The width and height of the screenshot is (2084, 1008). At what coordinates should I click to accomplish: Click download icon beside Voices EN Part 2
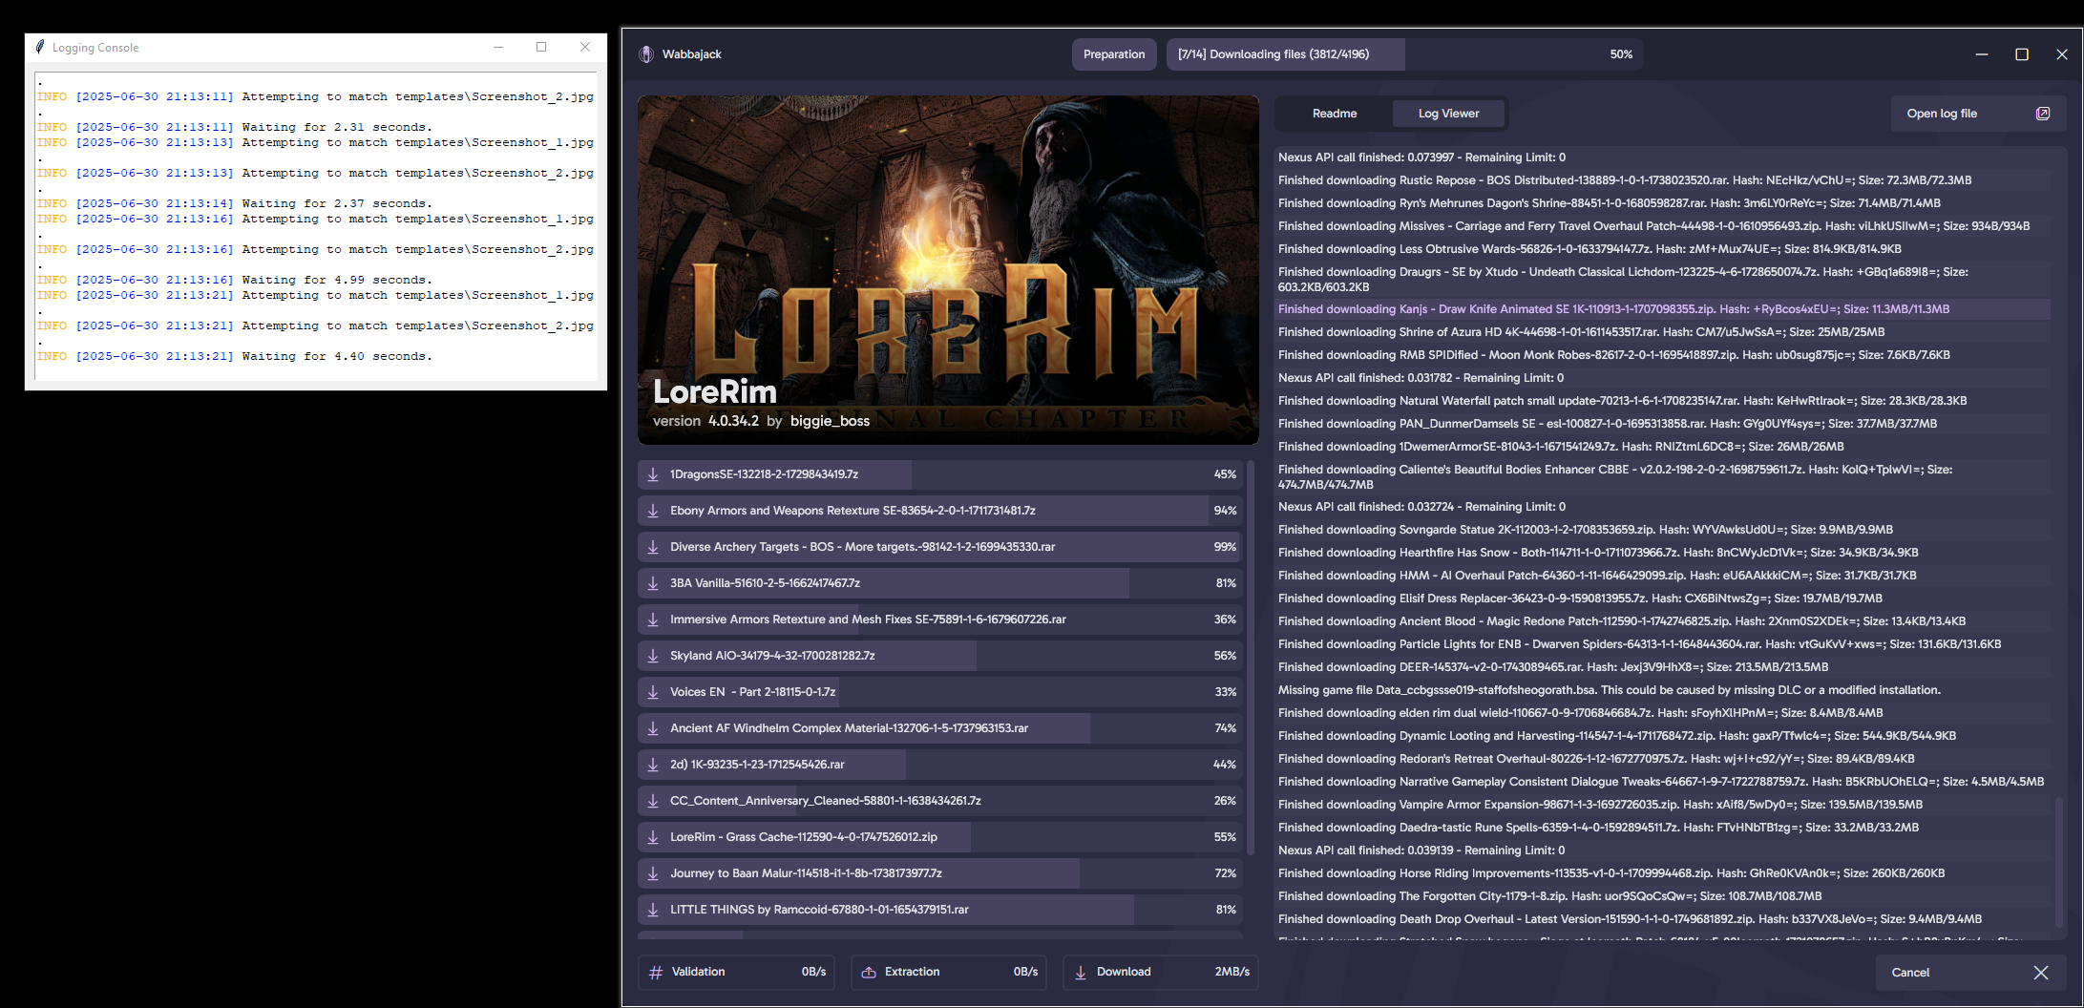[653, 692]
